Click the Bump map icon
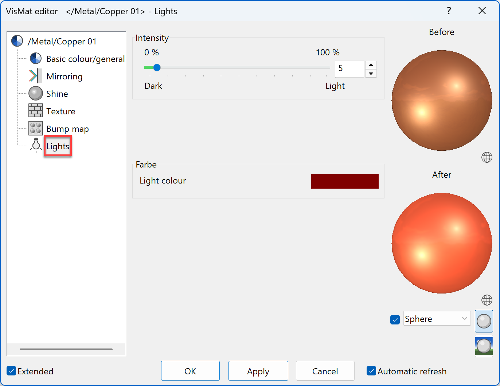The height and width of the screenshot is (386, 500). pos(35,128)
